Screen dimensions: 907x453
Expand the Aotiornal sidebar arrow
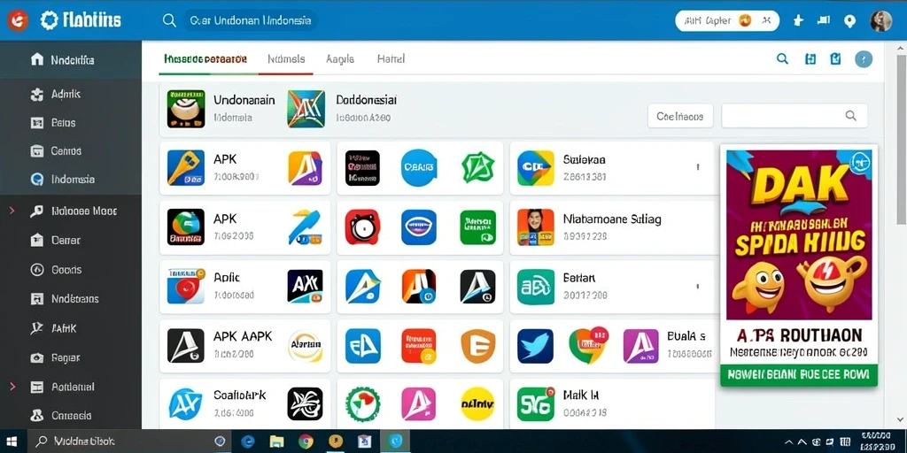pos(12,387)
